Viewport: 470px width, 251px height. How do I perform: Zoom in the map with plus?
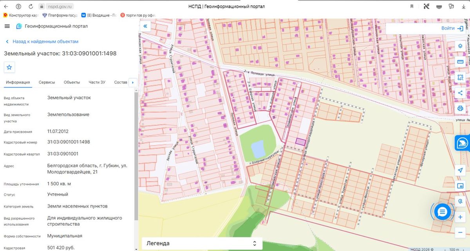coord(460,217)
